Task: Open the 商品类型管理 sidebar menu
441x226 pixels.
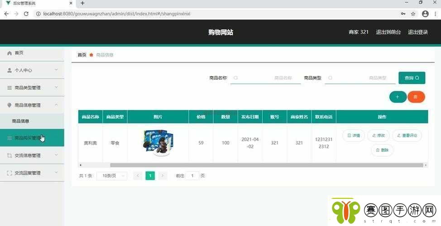Action: click(x=32, y=88)
